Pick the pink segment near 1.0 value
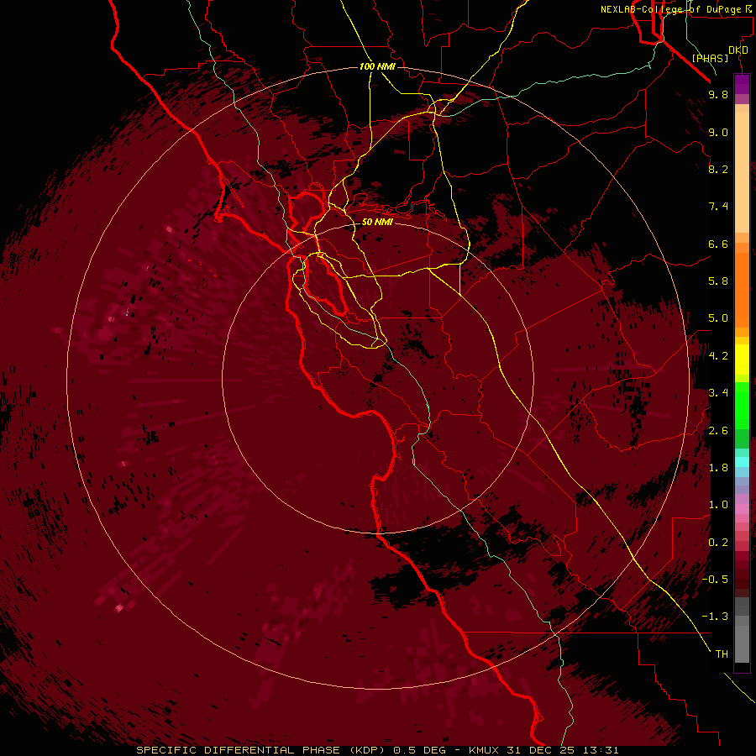 742,509
